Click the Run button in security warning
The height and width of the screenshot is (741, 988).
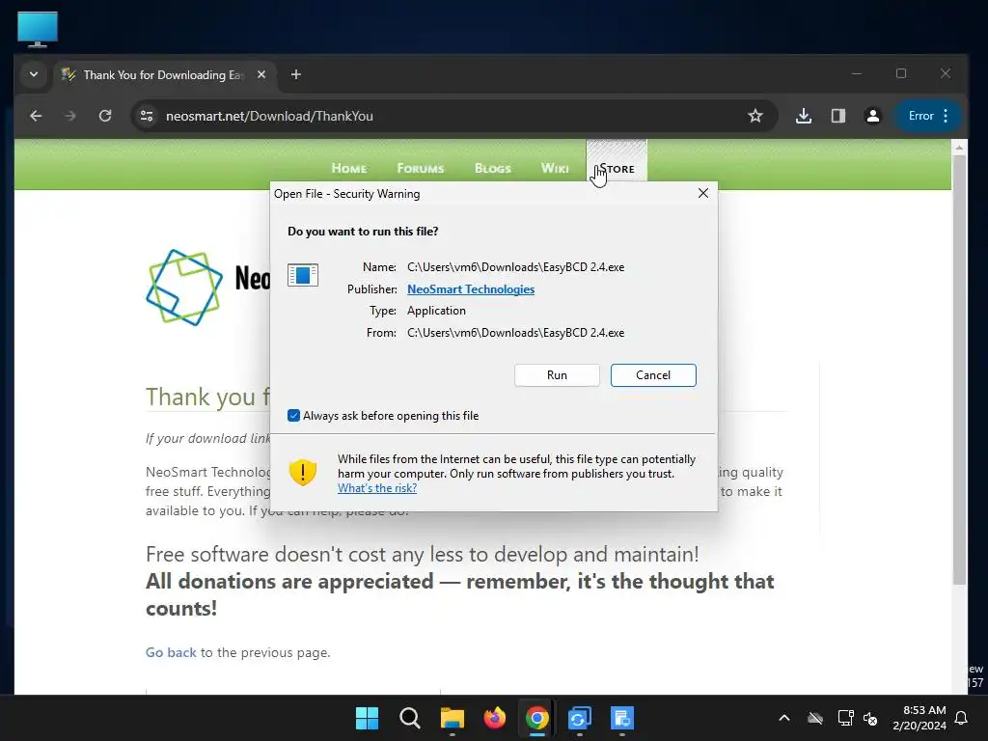557,375
